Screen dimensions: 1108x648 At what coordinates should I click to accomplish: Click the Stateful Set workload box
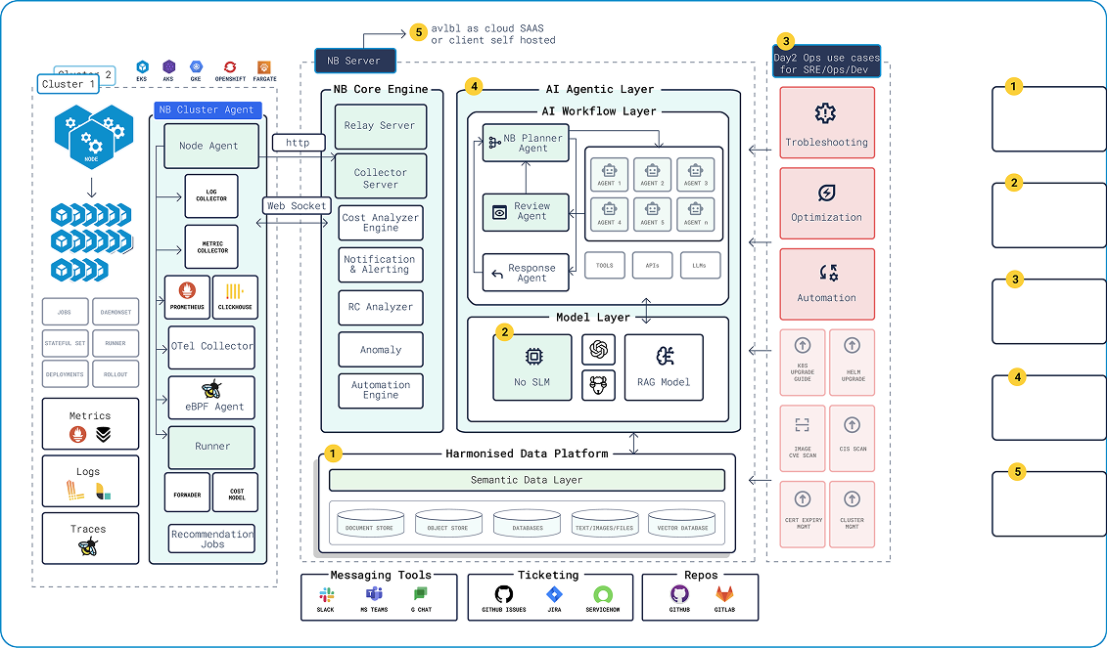click(65, 343)
